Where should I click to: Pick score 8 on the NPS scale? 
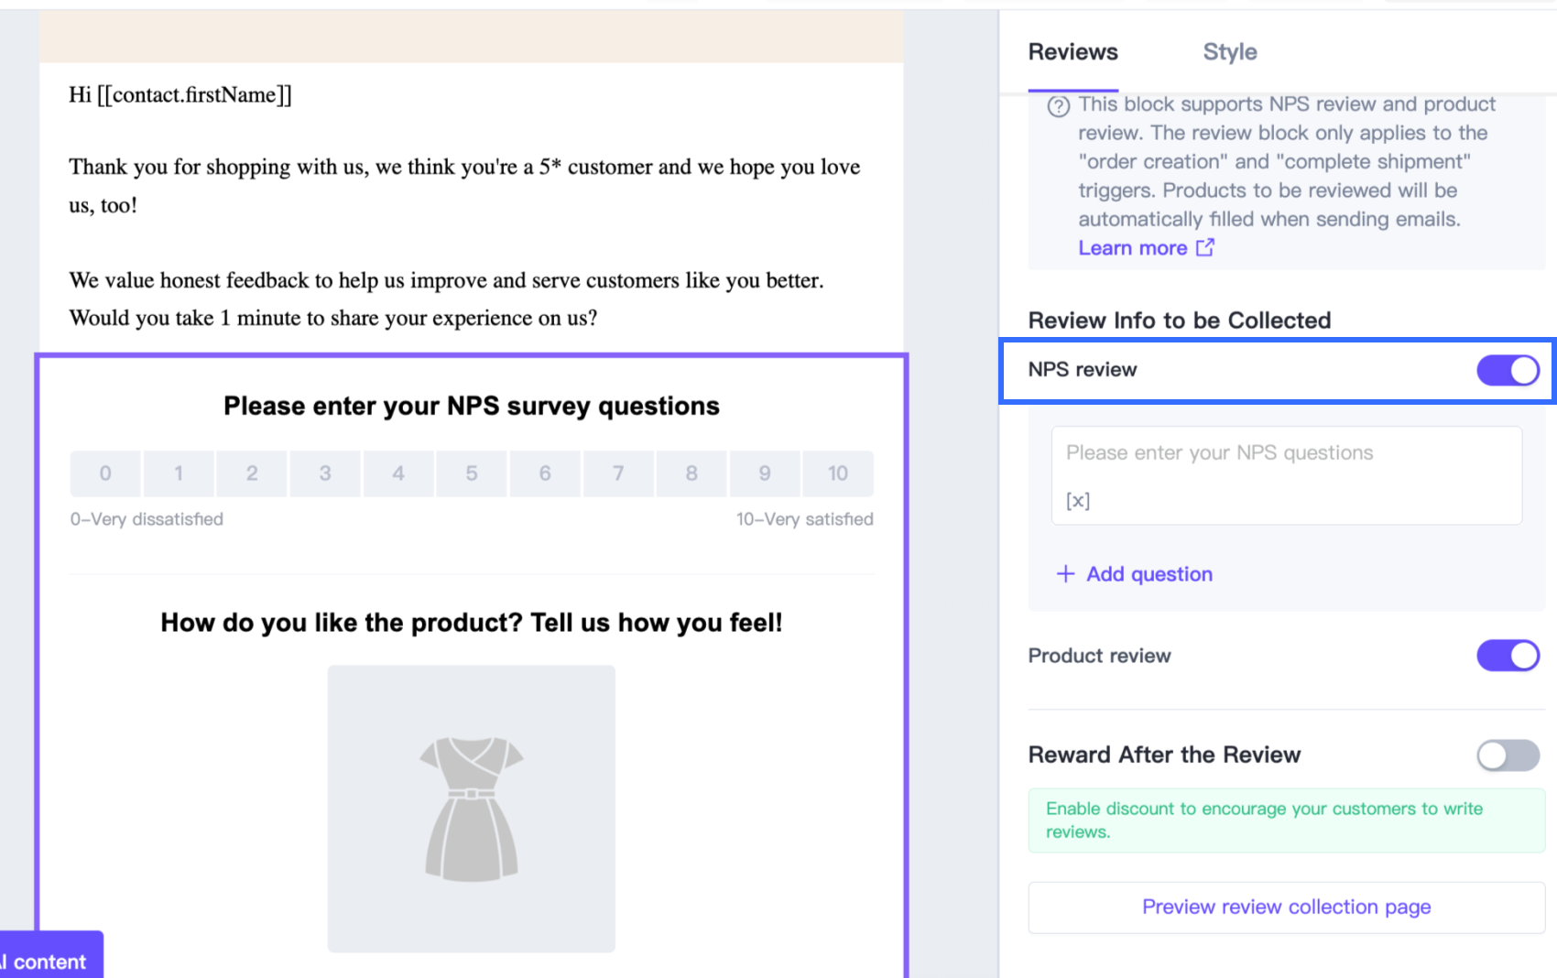coord(691,473)
